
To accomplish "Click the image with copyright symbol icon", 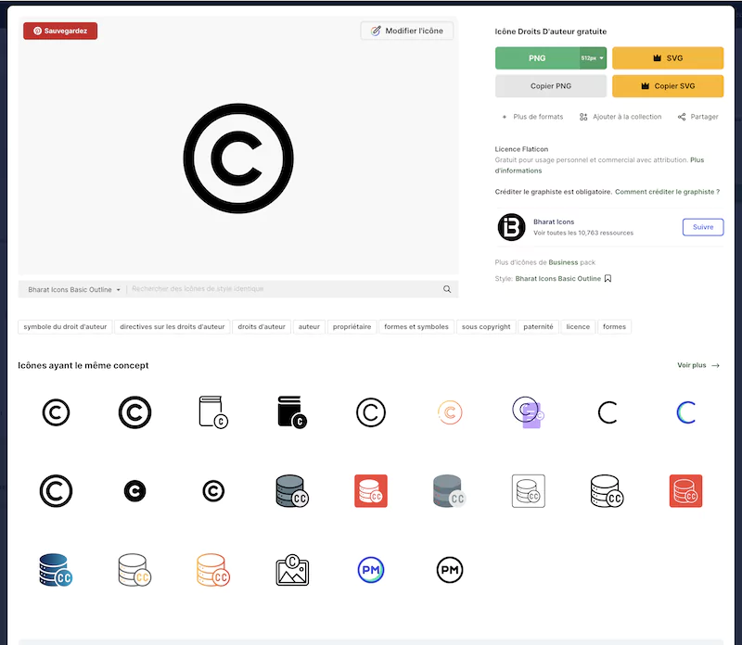I will tap(291, 570).
